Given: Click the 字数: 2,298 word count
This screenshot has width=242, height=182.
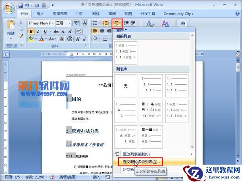Looking at the screenshot, I should (35, 177).
